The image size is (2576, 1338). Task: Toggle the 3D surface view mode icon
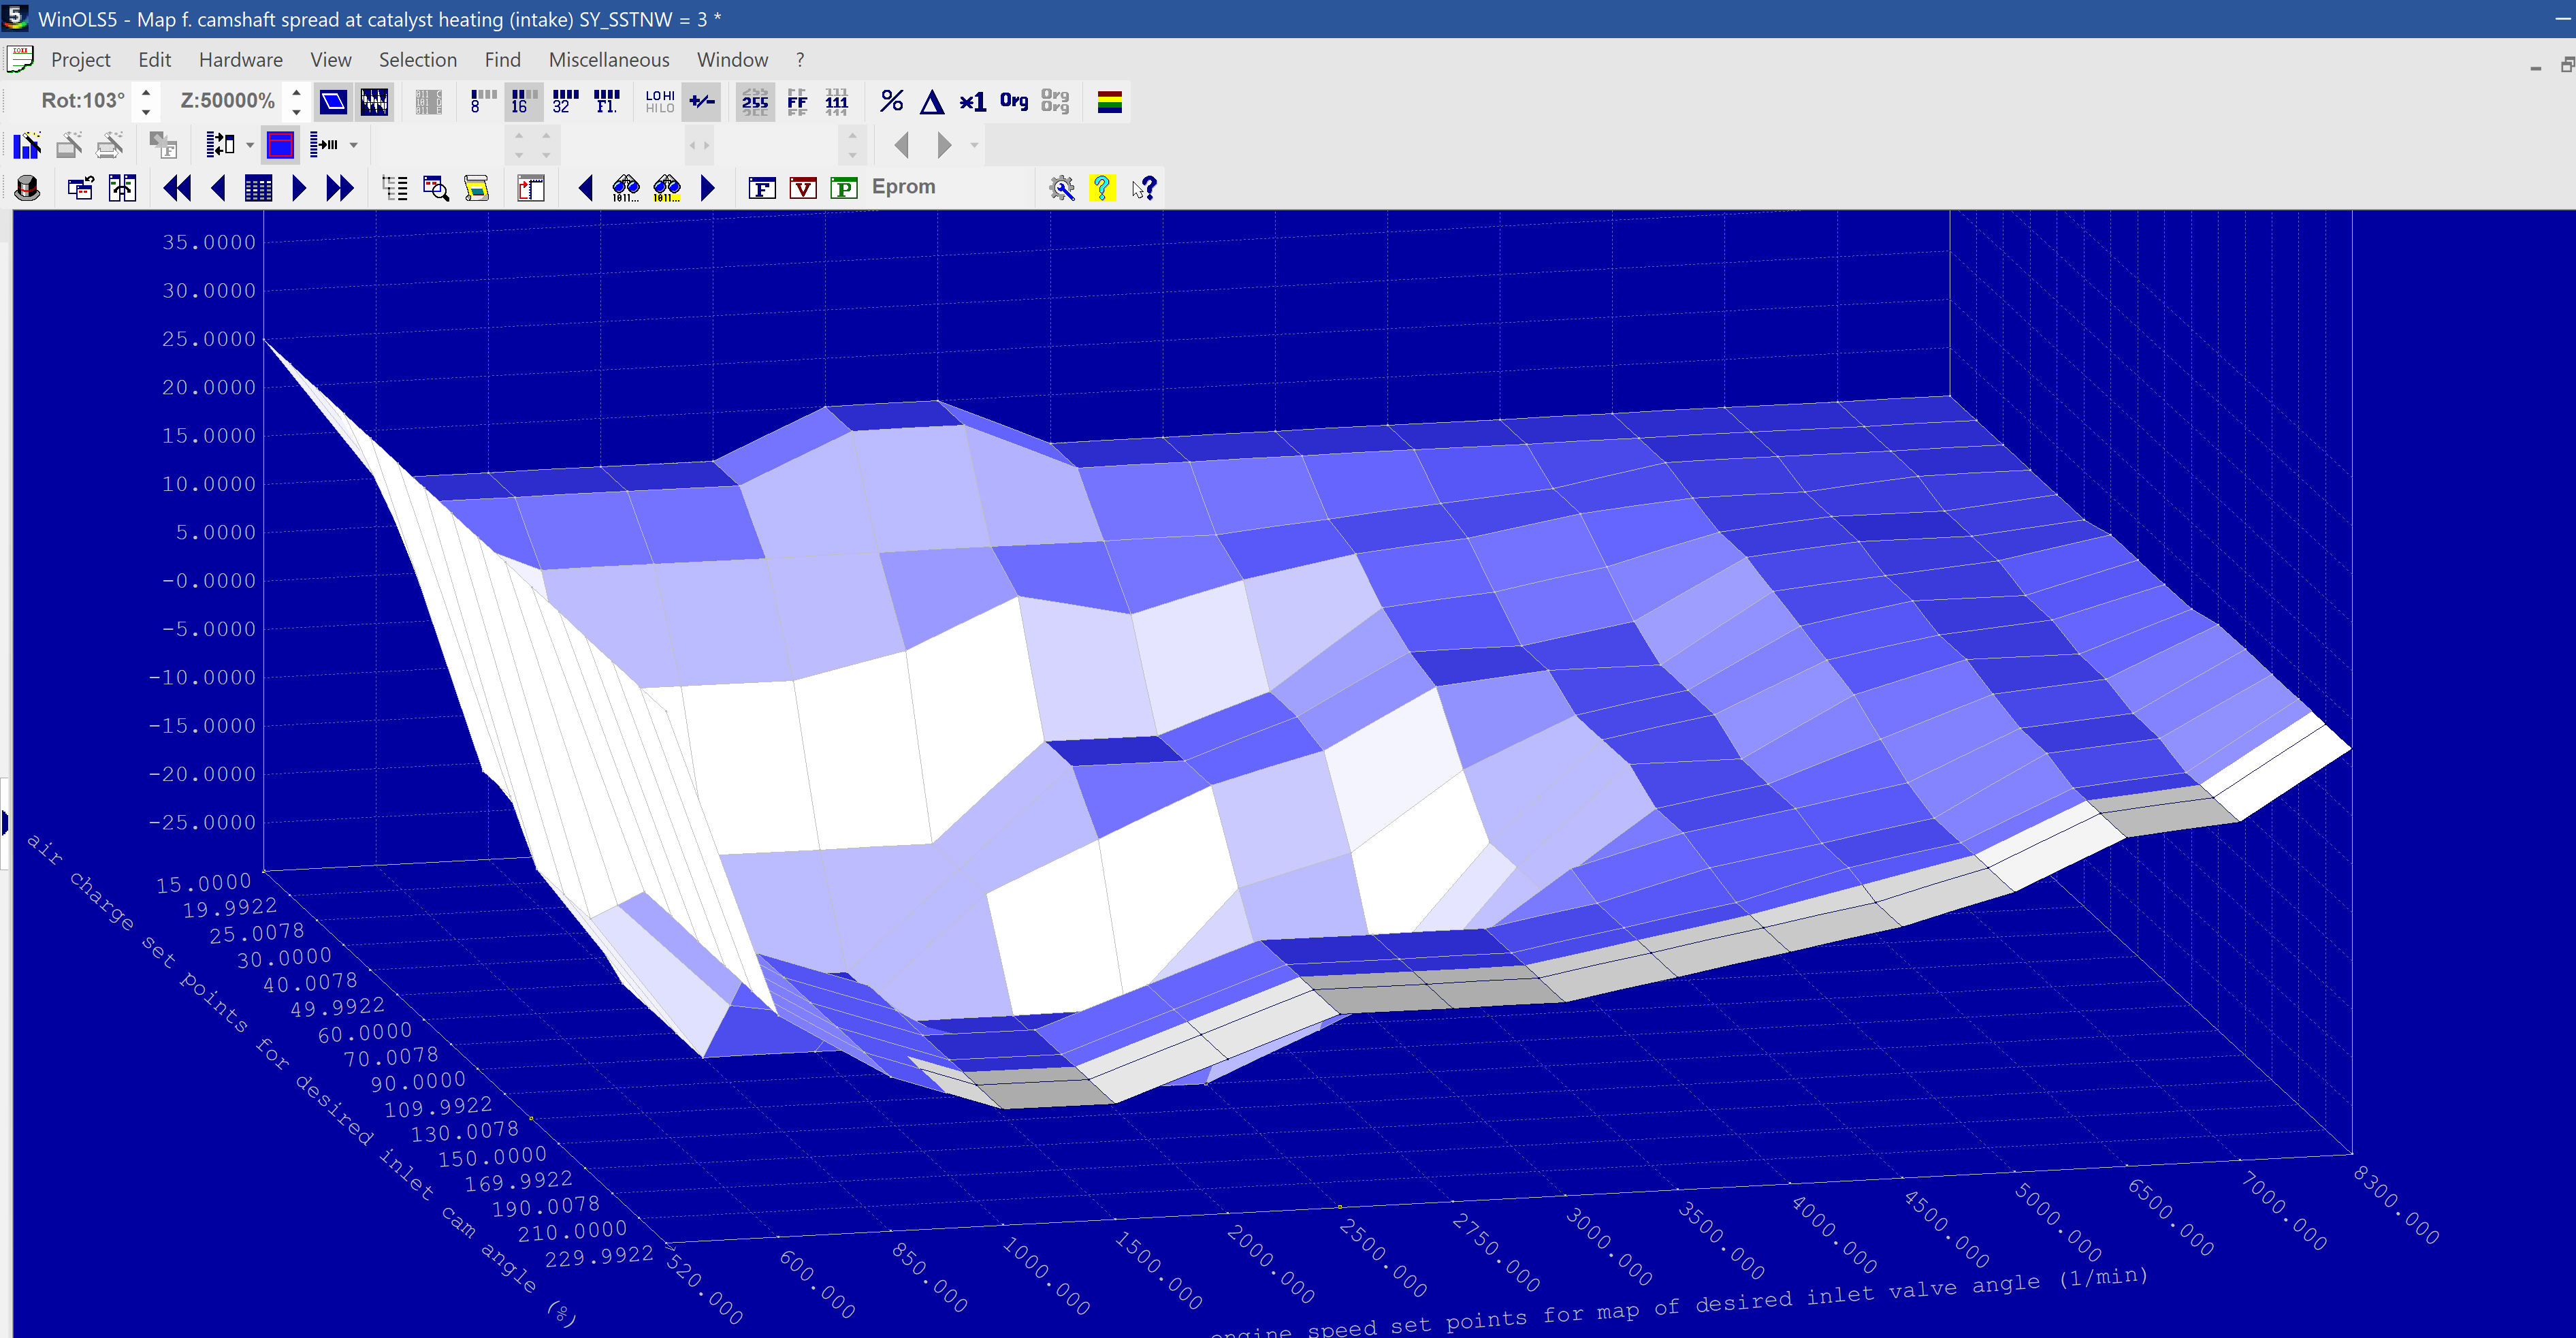tap(333, 101)
